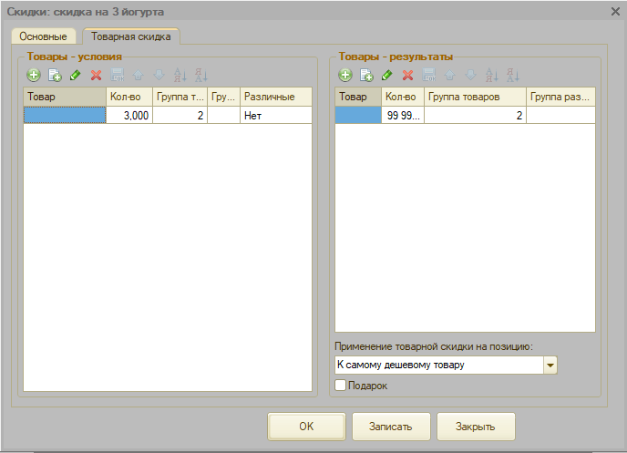
Task: Click Copy row icon in Товары - результаты toolbar
Action: [366, 75]
